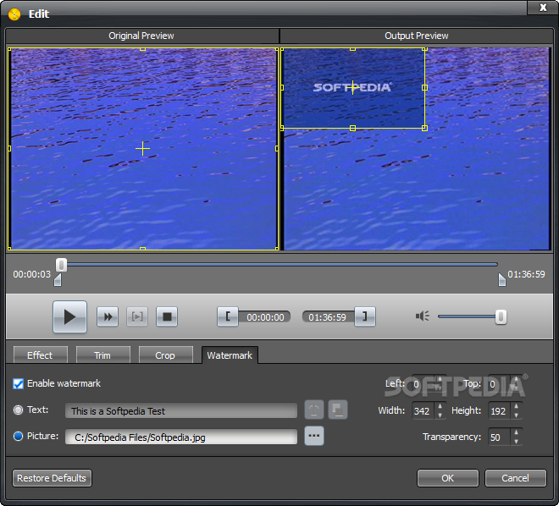Click the watermark Text input field

coord(181,410)
